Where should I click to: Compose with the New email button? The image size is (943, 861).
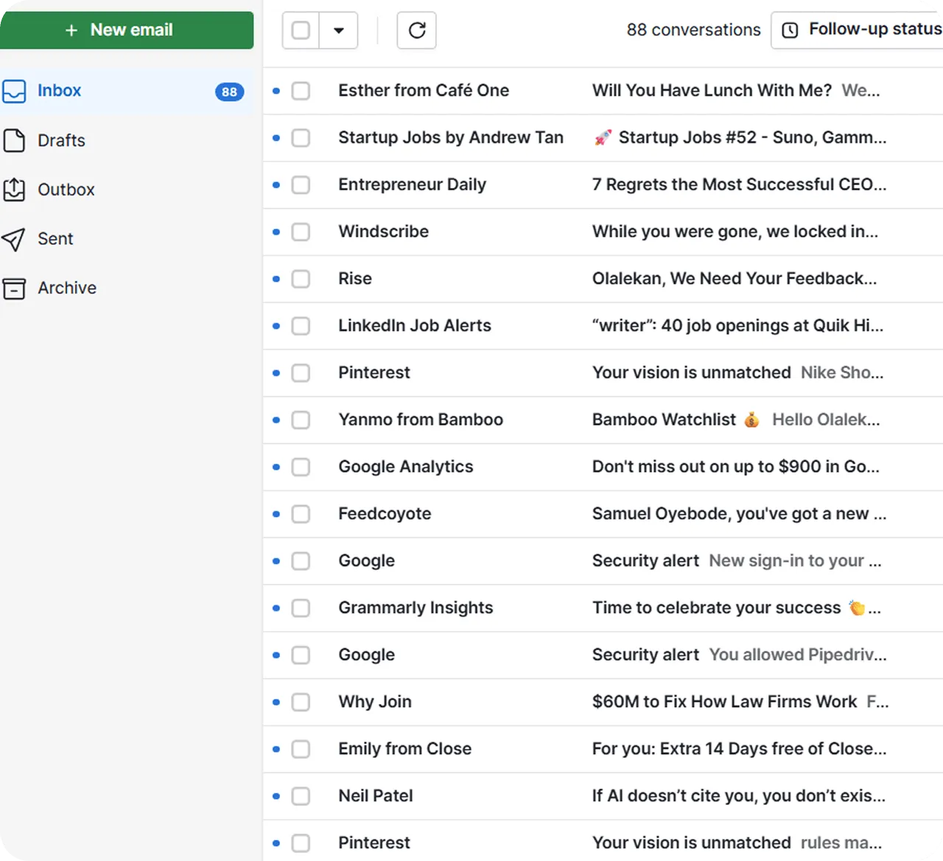pos(127,30)
